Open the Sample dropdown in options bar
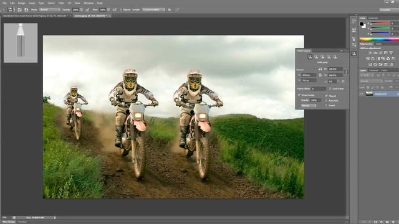399x224 pixels. click(153, 10)
